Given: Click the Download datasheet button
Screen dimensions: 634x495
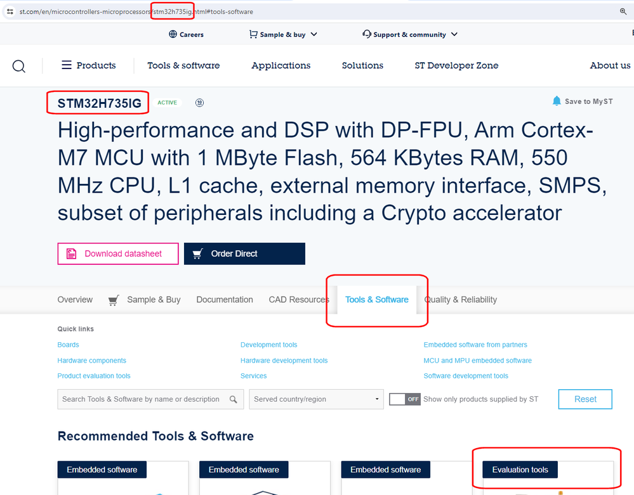Looking at the screenshot, I should click(118, 254).
